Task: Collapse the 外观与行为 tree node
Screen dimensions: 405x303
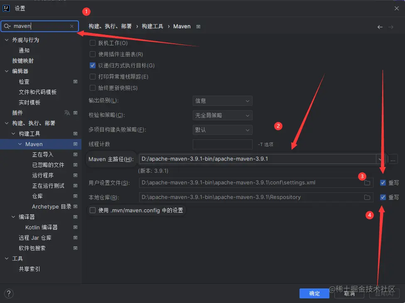Action: coord(7,40)
